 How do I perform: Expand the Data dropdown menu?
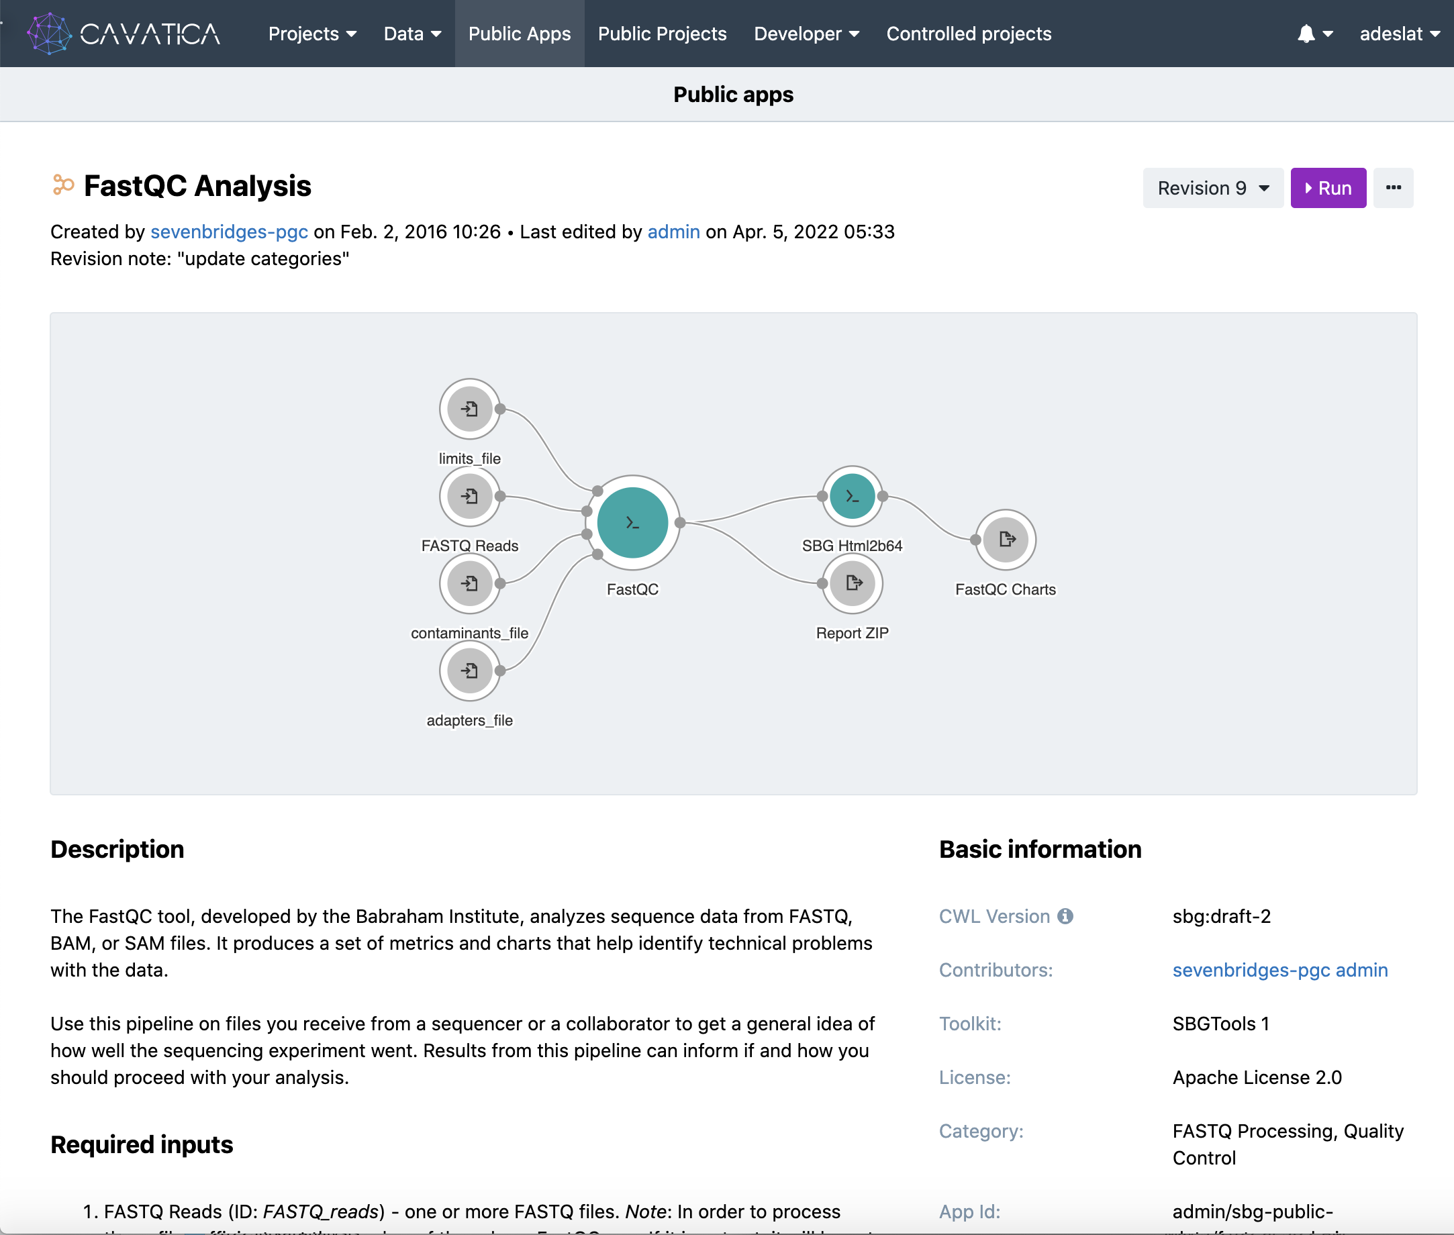[412, 34]
